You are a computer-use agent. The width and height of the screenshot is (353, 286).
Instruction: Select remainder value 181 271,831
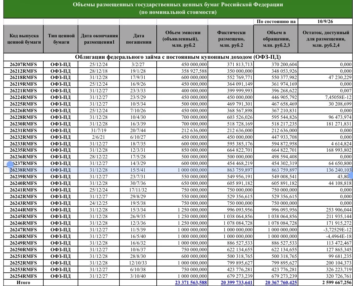click(x=325, y=124)
